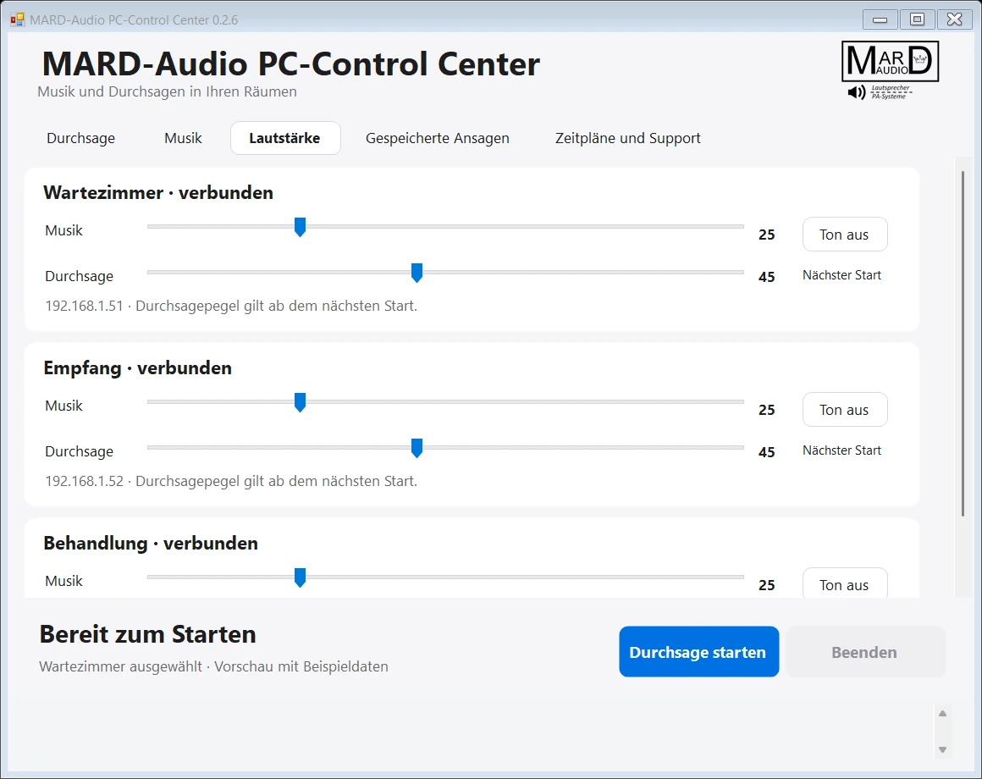The width and height of the screenshot is (982, 779).
Task: Click Empfang Musik value 25
Action: click(767, 410)
